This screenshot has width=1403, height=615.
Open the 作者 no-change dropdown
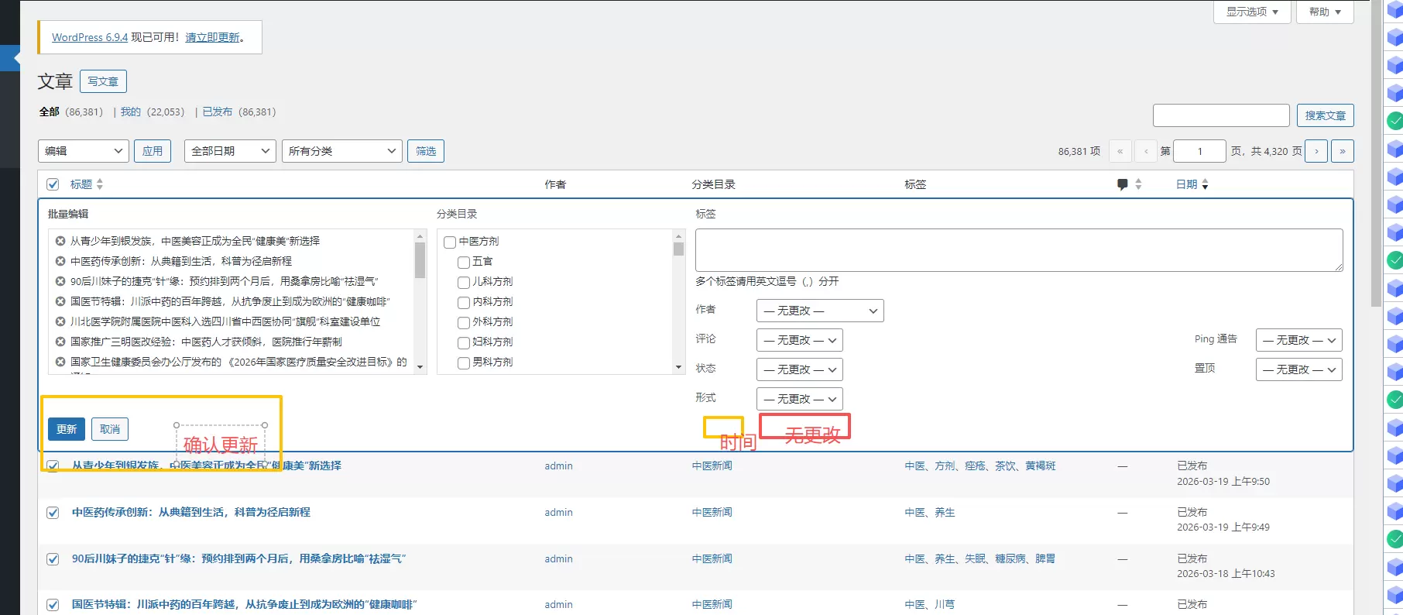click(x=820, y=311)
